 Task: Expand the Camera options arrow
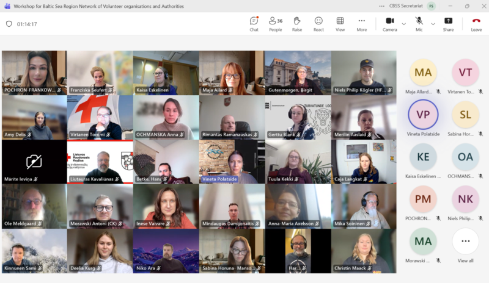tap(403, 24)
